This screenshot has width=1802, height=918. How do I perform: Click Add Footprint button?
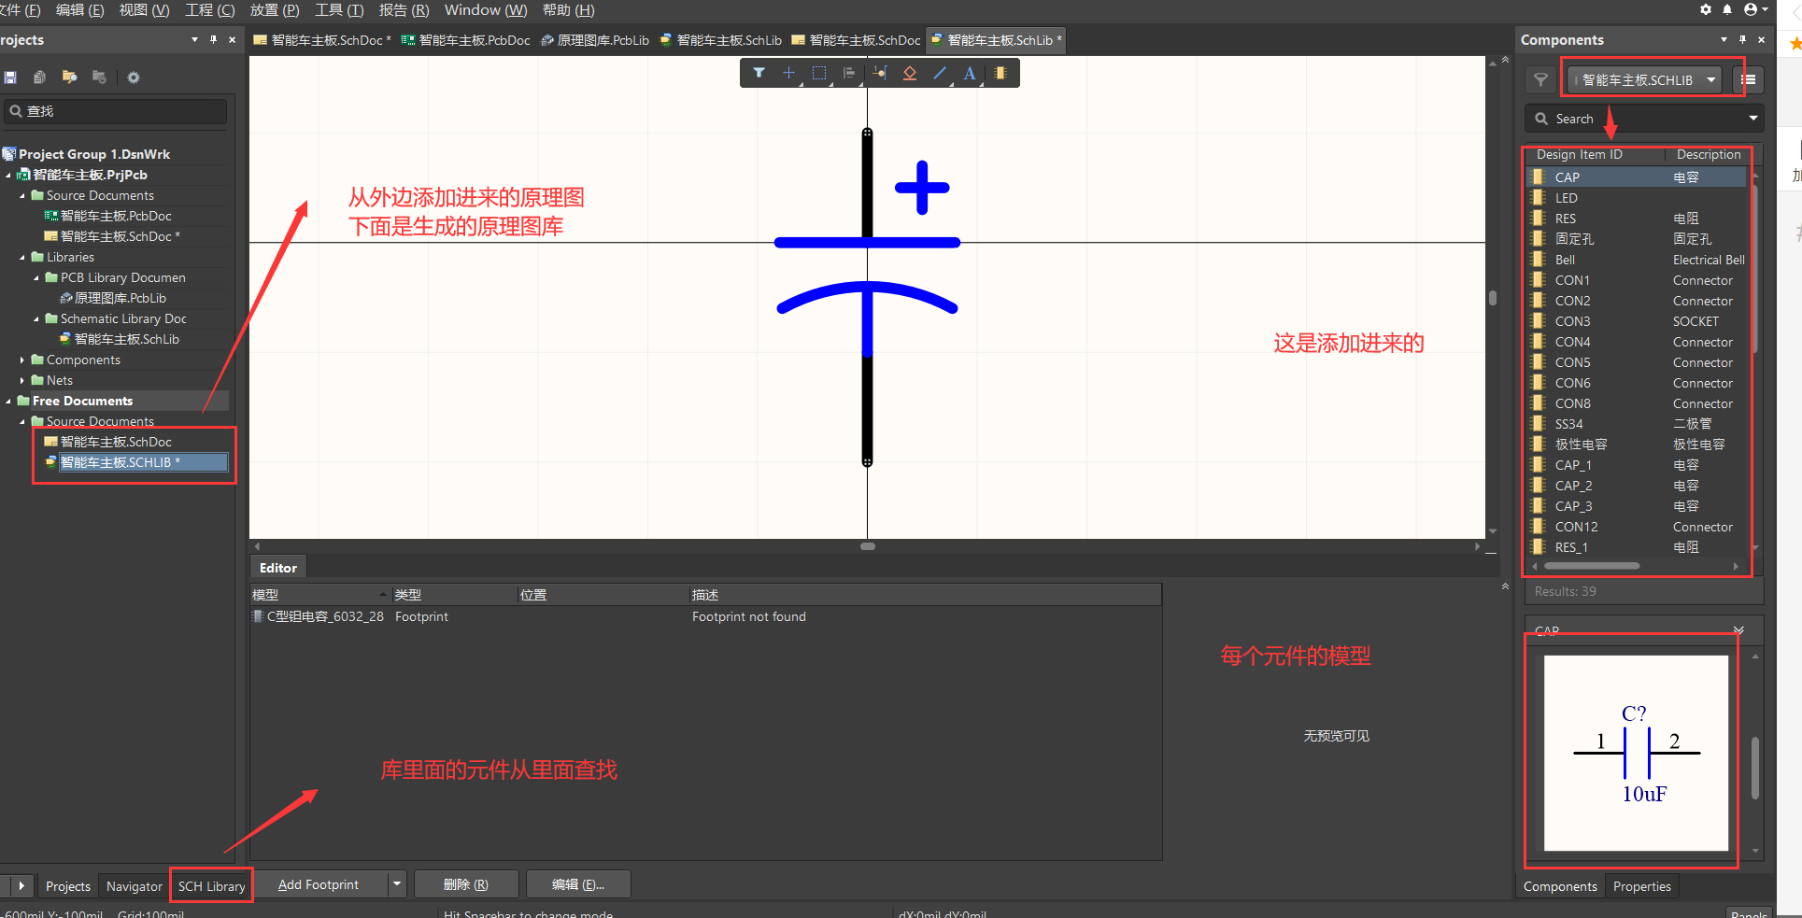click(x=319, y=884)
